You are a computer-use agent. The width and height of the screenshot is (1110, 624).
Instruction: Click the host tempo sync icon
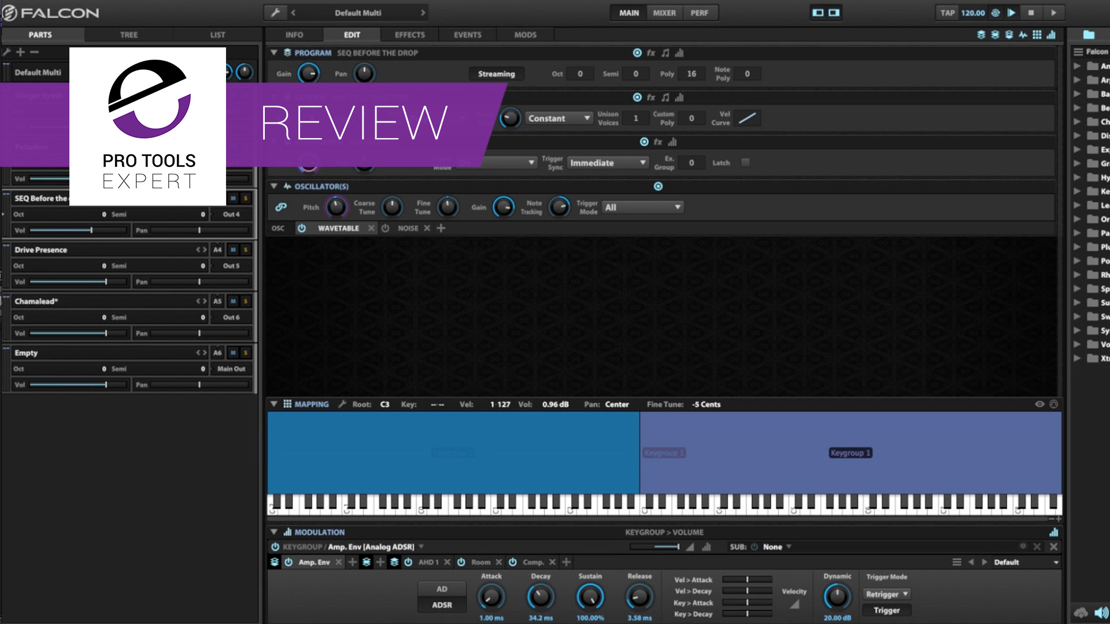(996, 13)
